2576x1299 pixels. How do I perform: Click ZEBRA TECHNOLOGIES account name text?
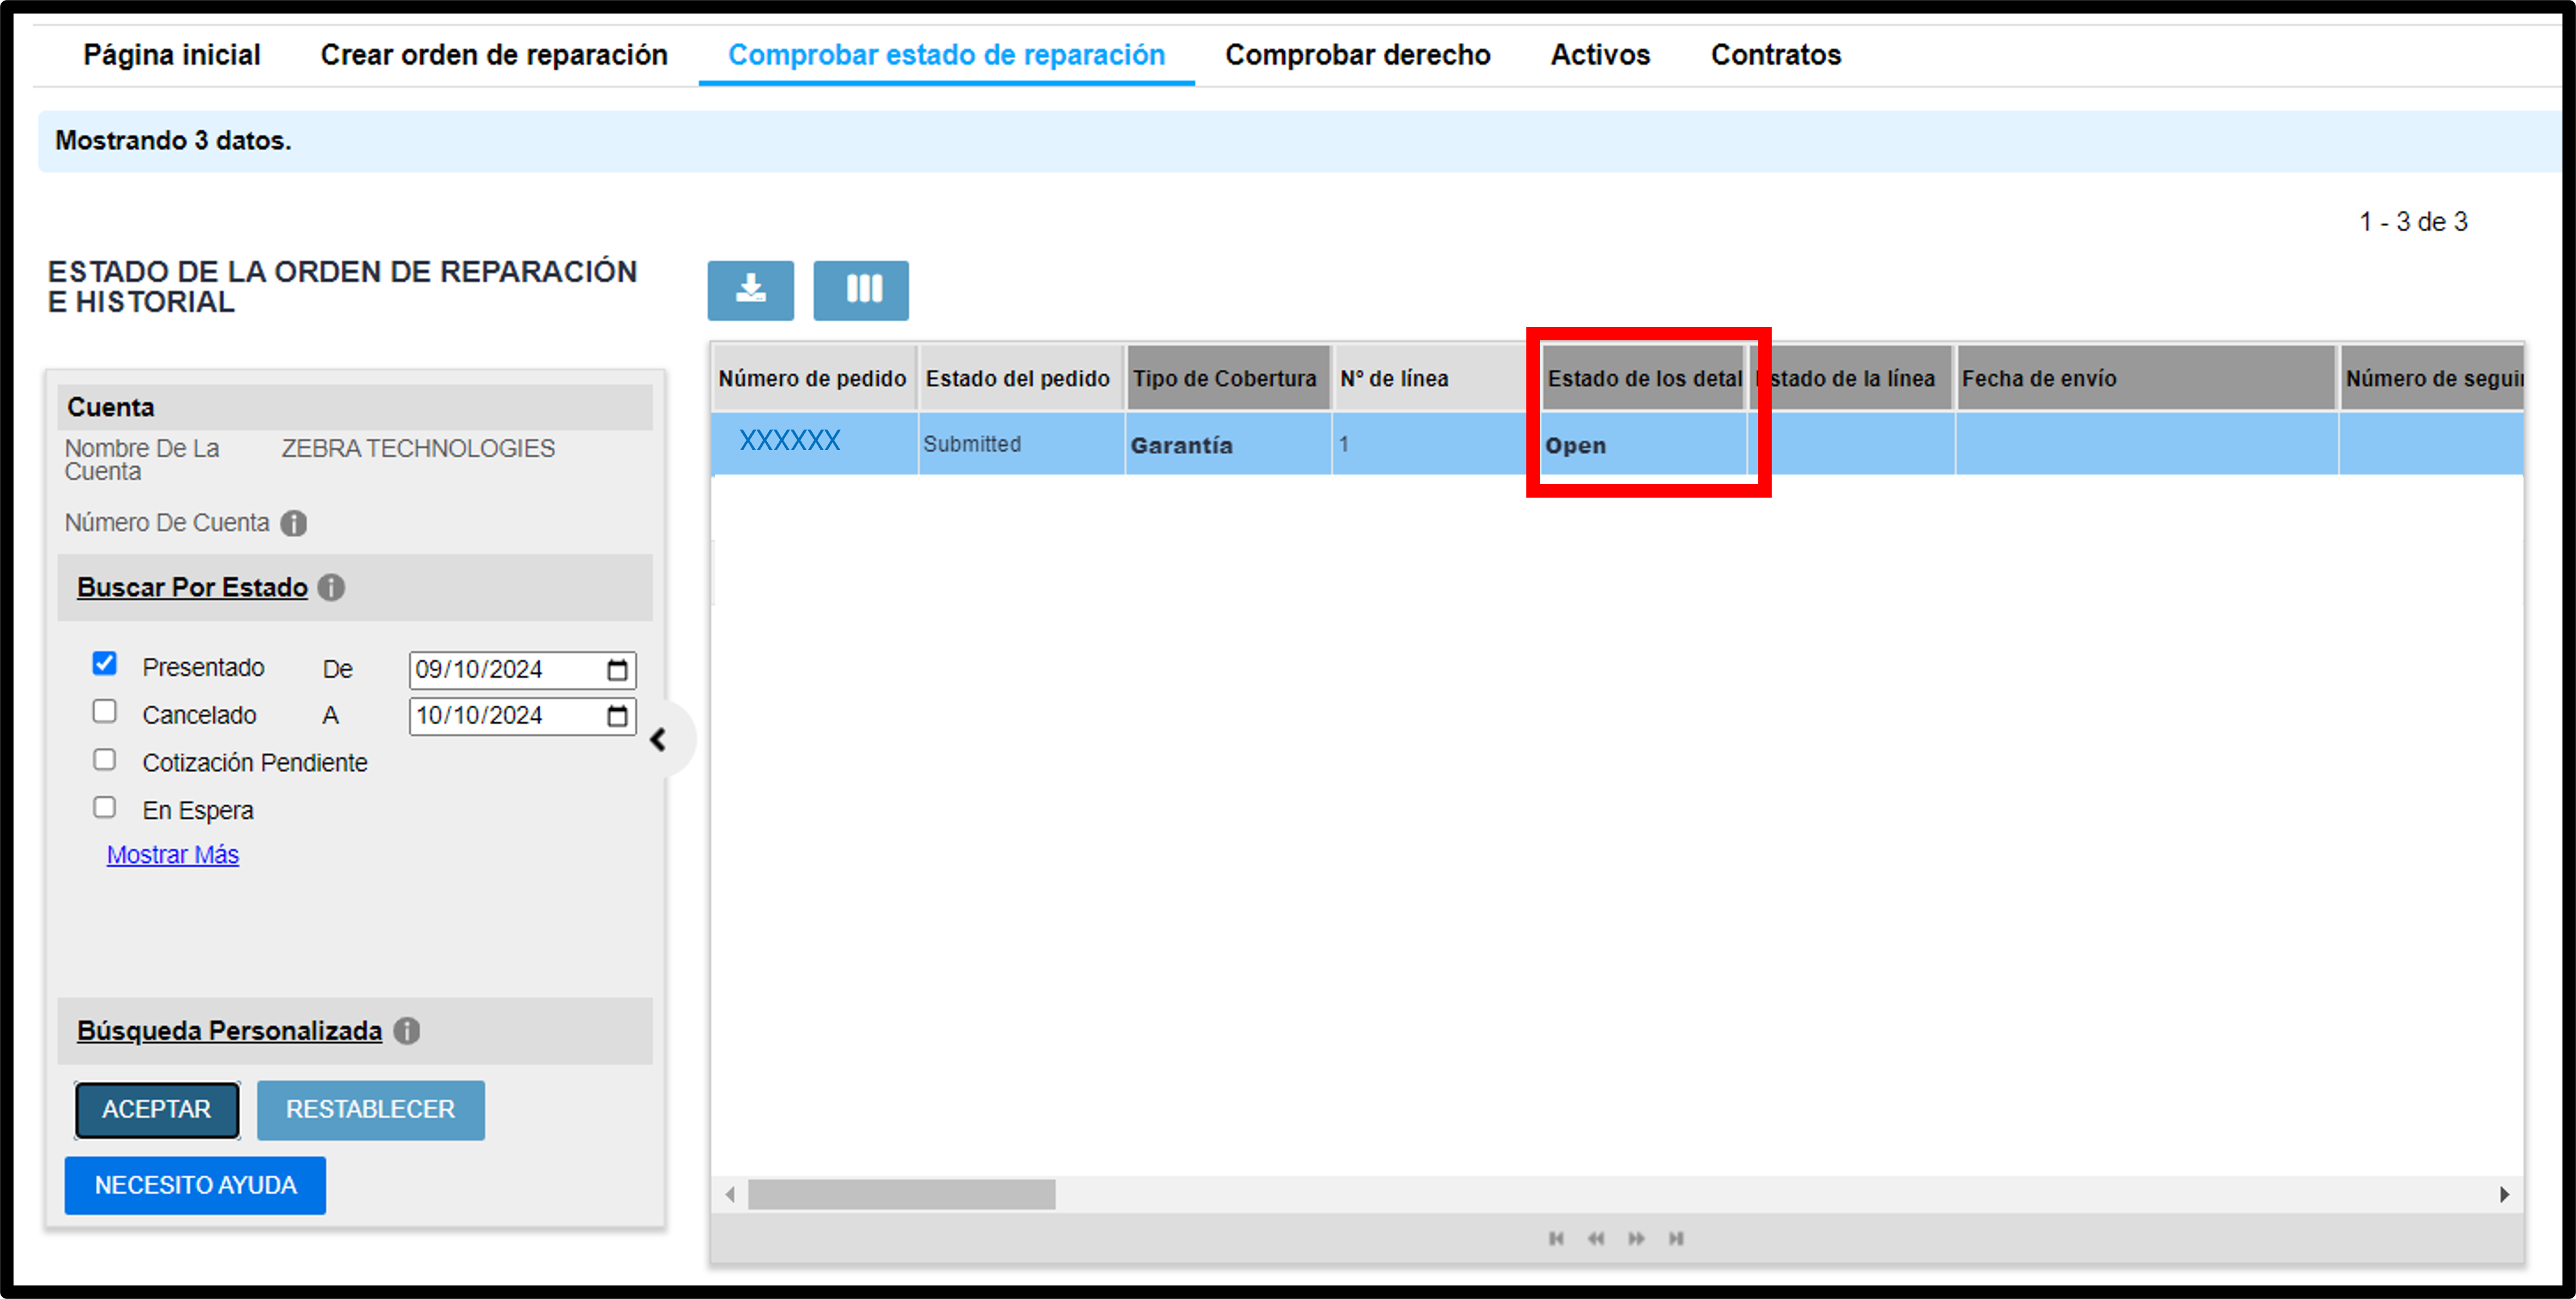(x=418, y=449)
